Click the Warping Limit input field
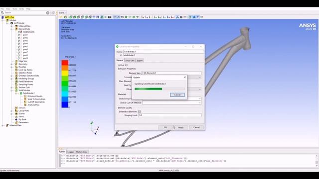This screenshot has height=179, width=319. pyautogui.click(x=169, y=115)
